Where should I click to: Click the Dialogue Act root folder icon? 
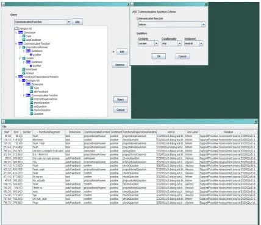pos(16,29)
